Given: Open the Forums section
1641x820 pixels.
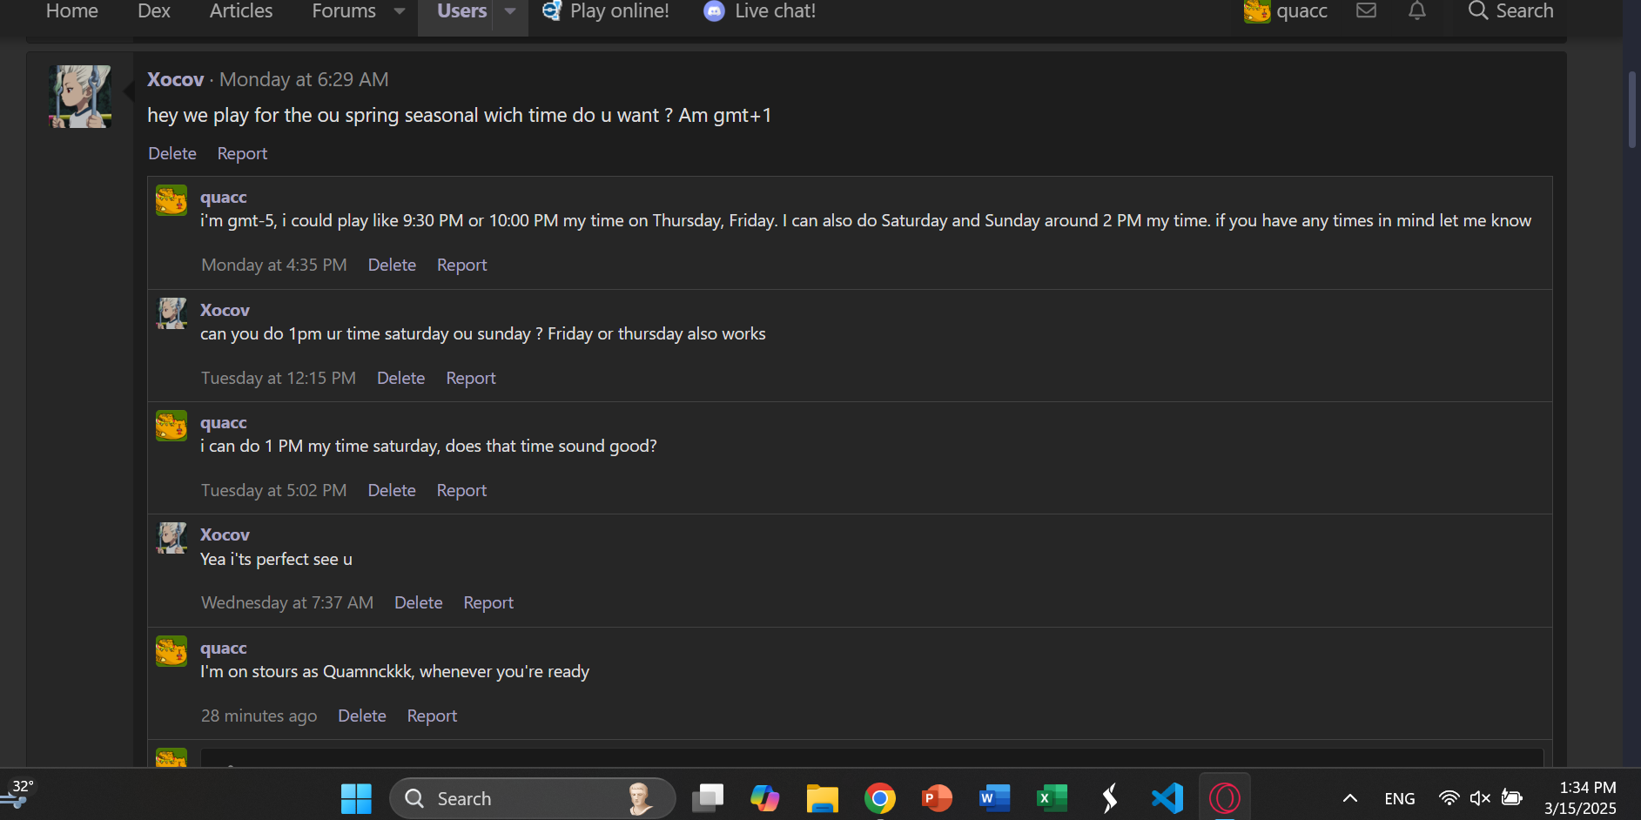Looking at the screenshot, I should [x=344, y=11].
